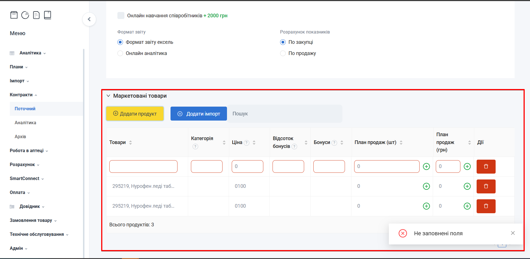This screenshot has width=530, height=259.
Task: Dismiss the 'Не заповнені поля' notification
Action: (513, 233)
